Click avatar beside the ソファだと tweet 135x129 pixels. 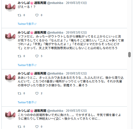tap(10, 36)
